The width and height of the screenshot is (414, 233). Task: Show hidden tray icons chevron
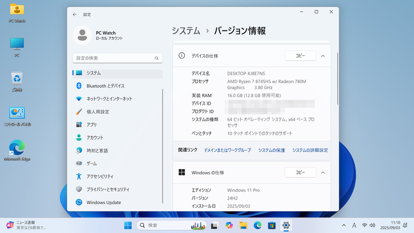click(x=344, y=225)
